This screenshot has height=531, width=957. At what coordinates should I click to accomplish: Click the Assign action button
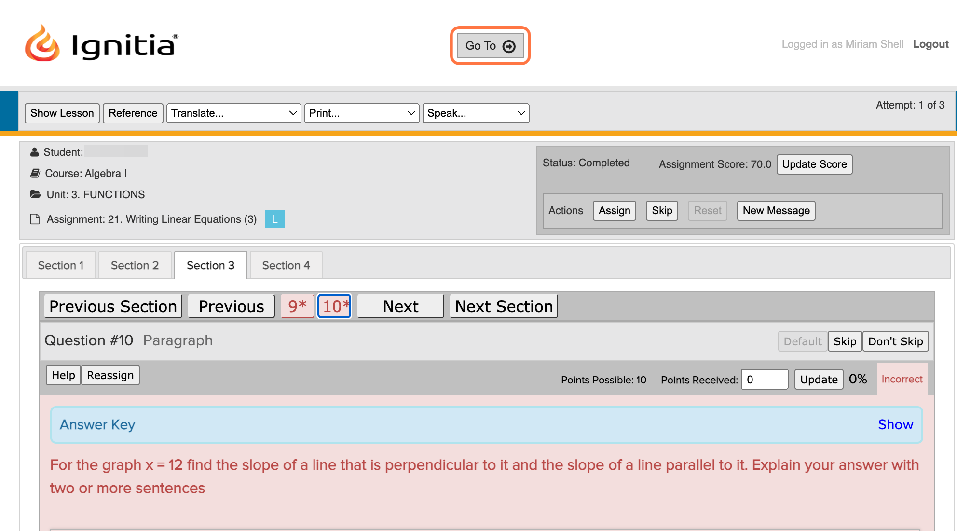(614, 211)
